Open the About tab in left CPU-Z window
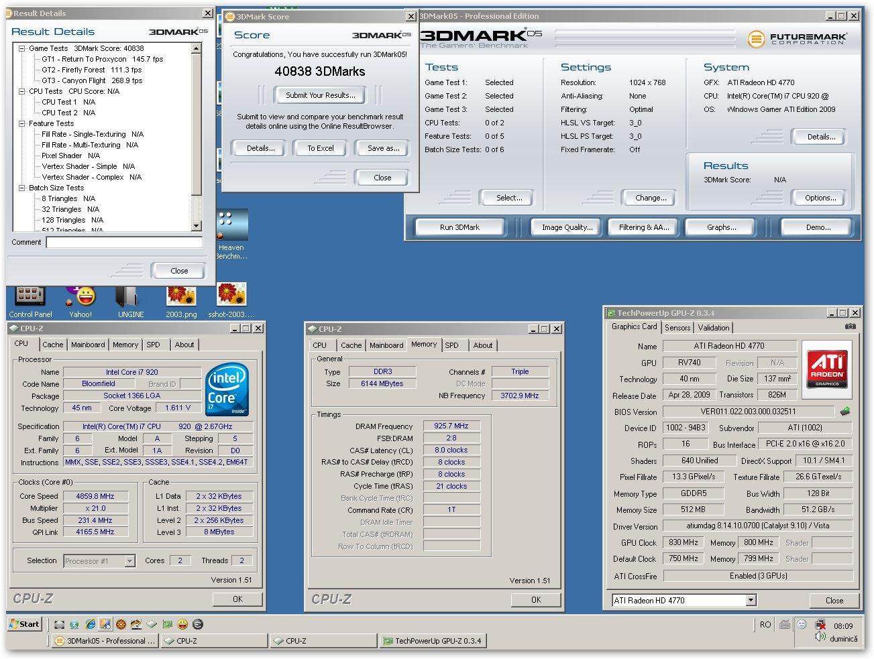Viewport: 874px width, 659px height. [184, 345]
